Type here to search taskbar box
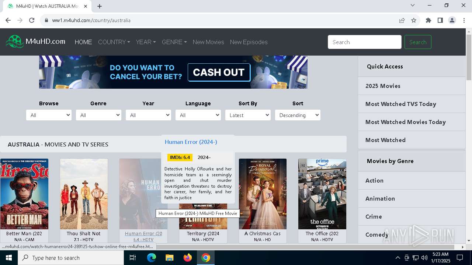Screen dimensions: 472x265 [71, 258]
